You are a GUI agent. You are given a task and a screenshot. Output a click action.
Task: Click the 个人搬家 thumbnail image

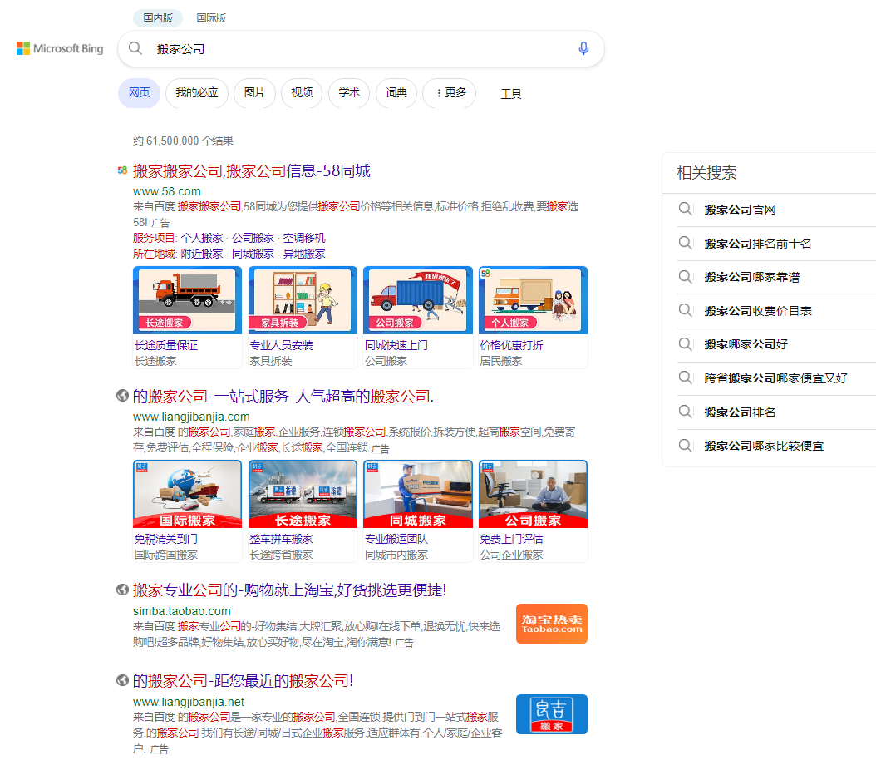click(533, 300)
